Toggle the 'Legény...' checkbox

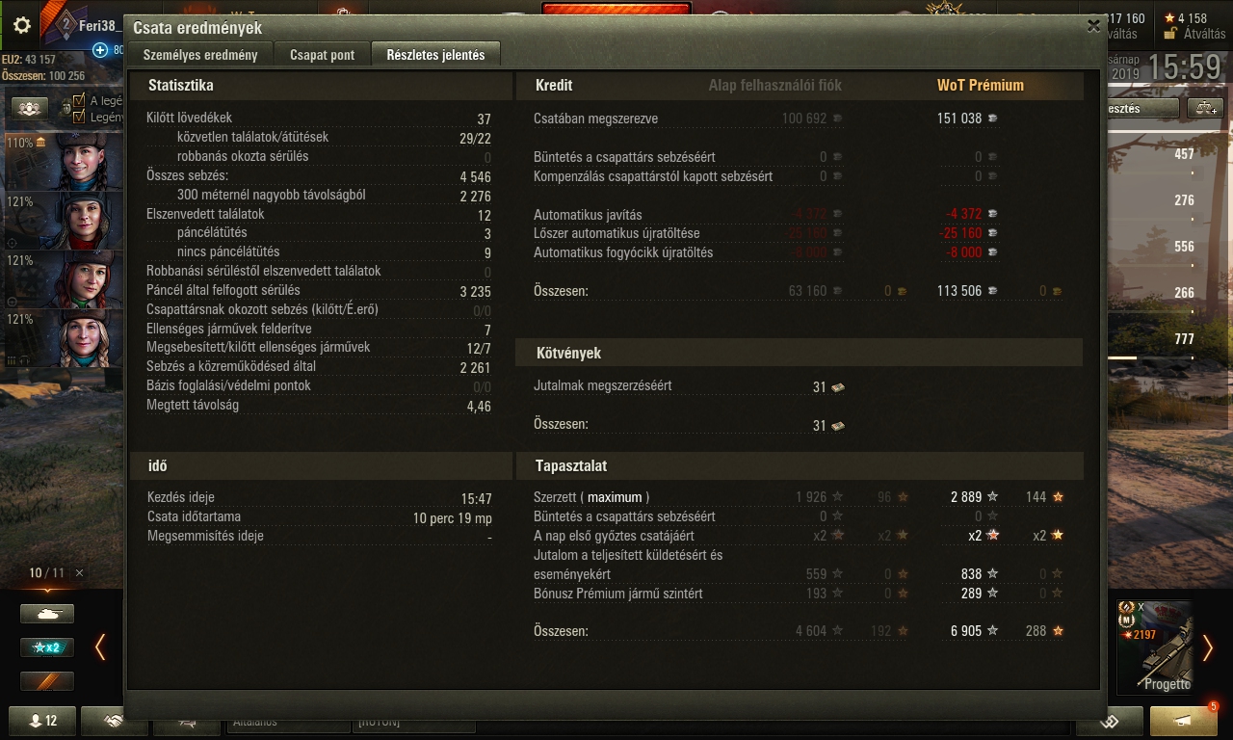tap(79, 118)
